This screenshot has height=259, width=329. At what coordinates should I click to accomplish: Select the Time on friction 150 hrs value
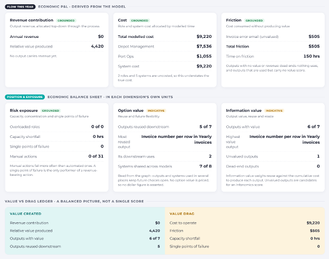[x=312, y=56]
